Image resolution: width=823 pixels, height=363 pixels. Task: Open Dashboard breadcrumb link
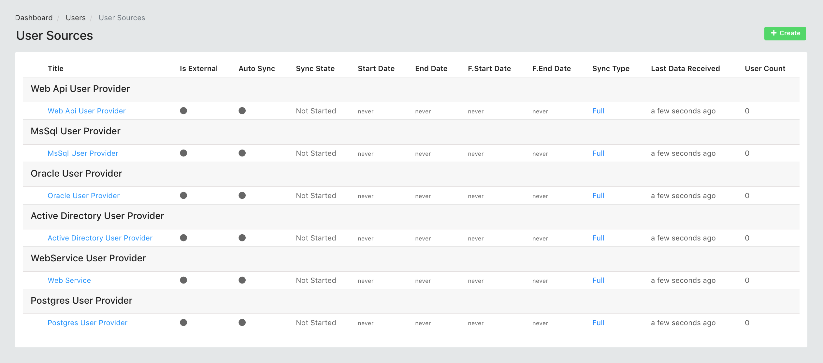point(34,18)
